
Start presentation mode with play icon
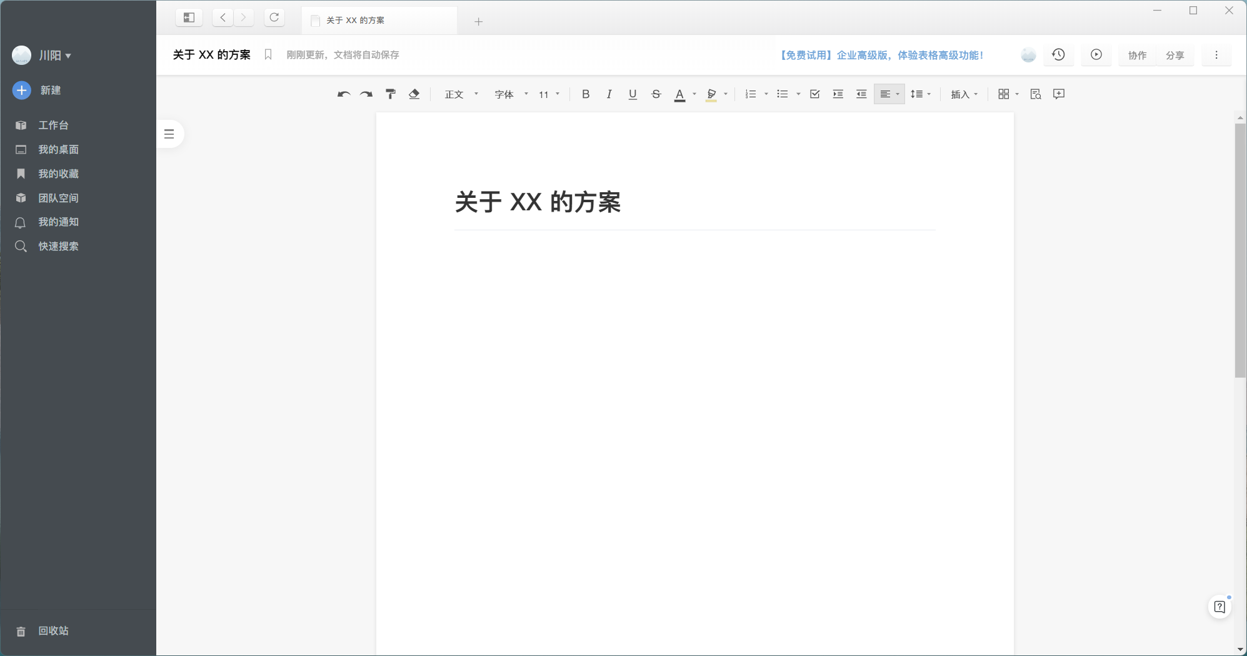click(x=1096, y=55)
